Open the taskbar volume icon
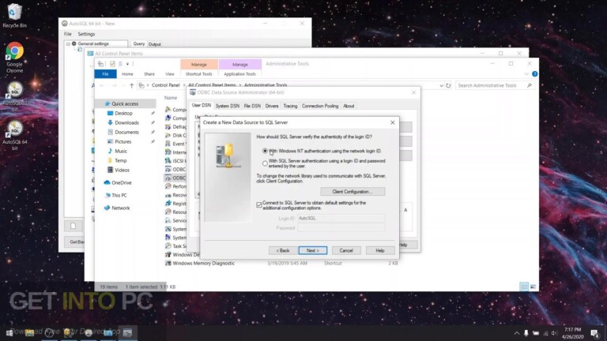This screenshot has width=607, height=341. point(554,333)
